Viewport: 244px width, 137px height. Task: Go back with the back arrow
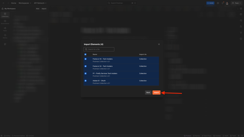[4, 3]
